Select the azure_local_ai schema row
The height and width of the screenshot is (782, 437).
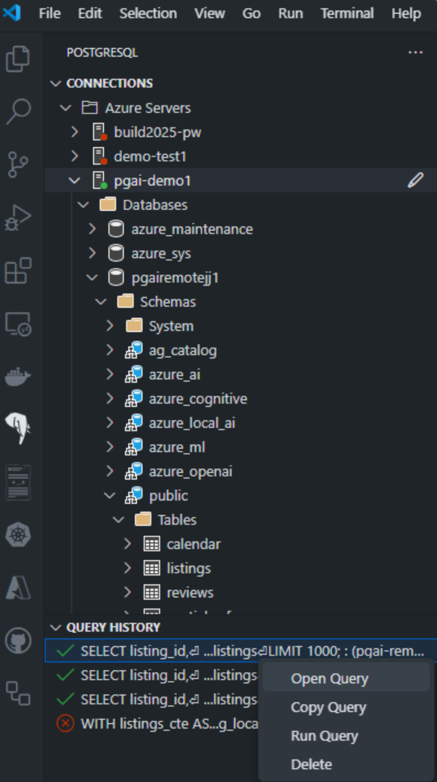tap(241, 423)
